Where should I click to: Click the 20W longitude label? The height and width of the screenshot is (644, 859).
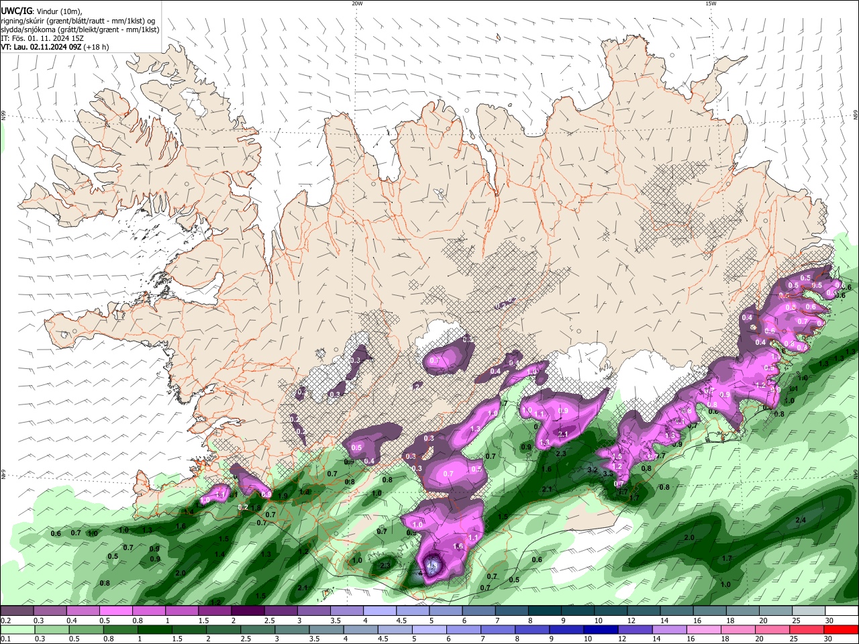tap(357, 3)
